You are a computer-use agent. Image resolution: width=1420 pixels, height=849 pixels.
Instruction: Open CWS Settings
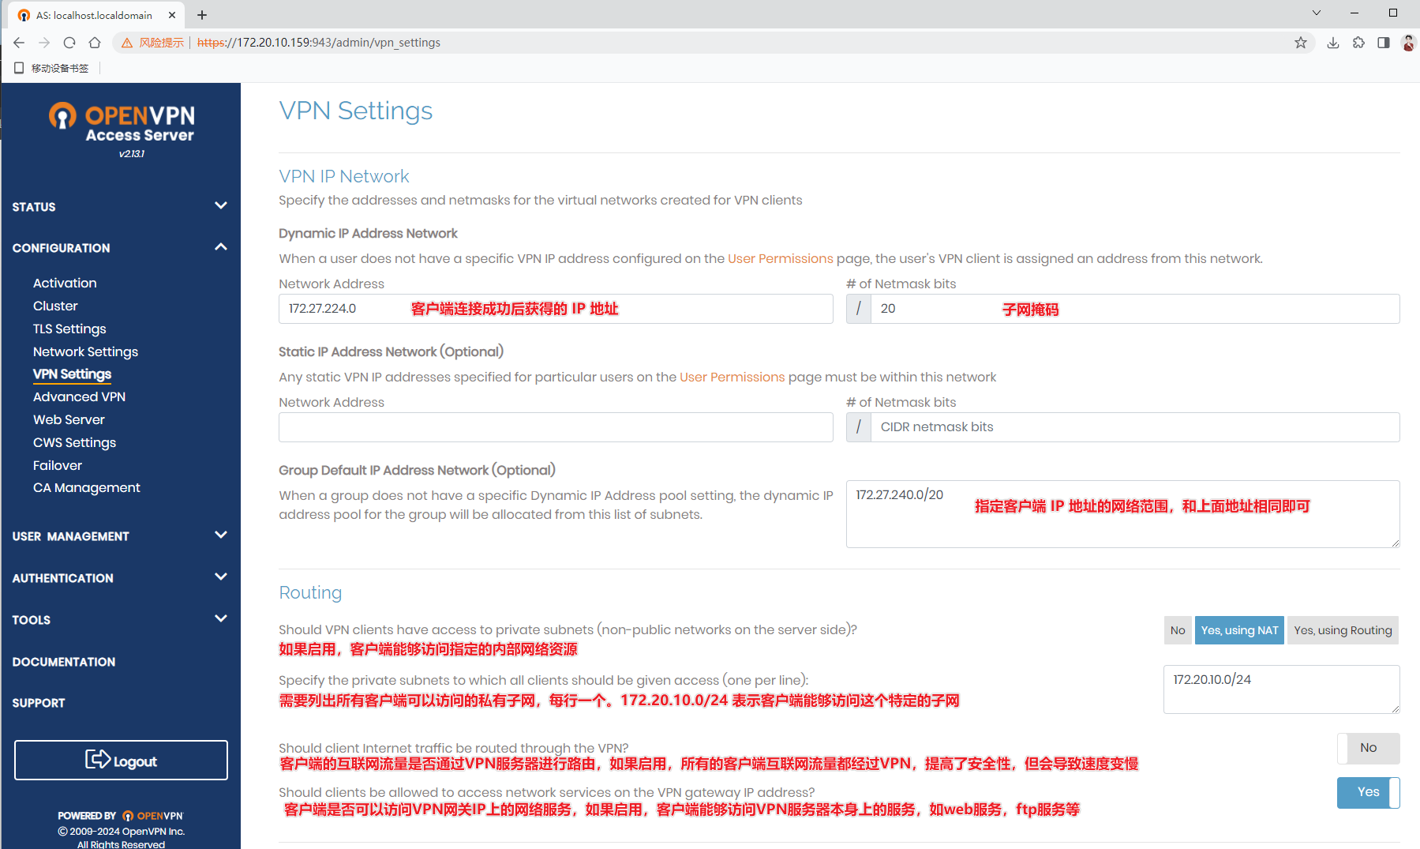click(x=74, y=442)
